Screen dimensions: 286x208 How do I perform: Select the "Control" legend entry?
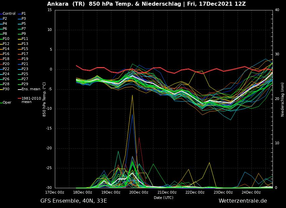point(8,14)
